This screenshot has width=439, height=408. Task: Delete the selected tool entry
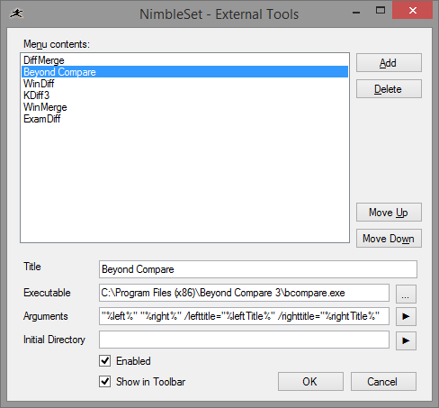click(x=389, y=89)
